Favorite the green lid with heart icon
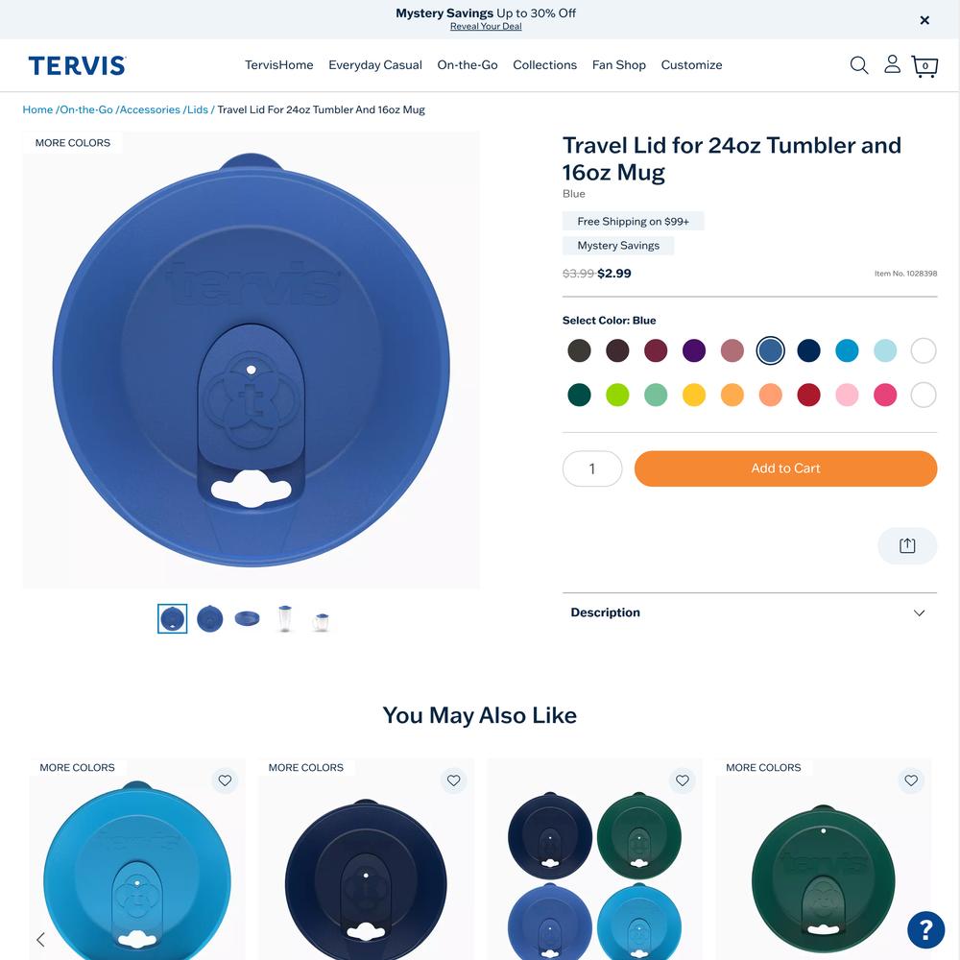This screenshot has height=960, width=960. pyautogui.click(x=910, y=780)
